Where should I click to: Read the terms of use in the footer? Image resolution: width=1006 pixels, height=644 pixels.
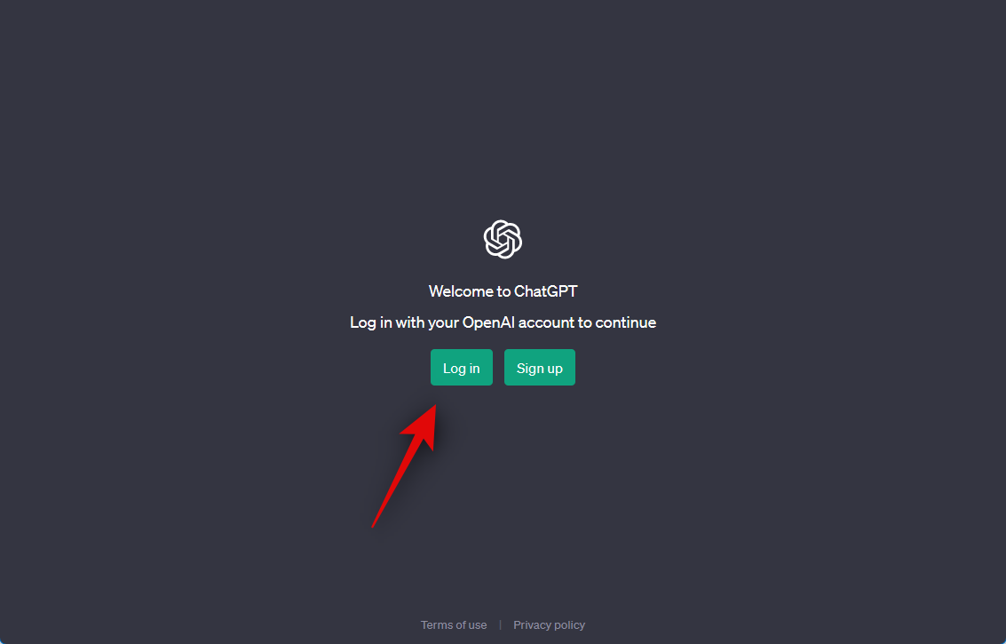pyautogui.click(x=454, y=624)
